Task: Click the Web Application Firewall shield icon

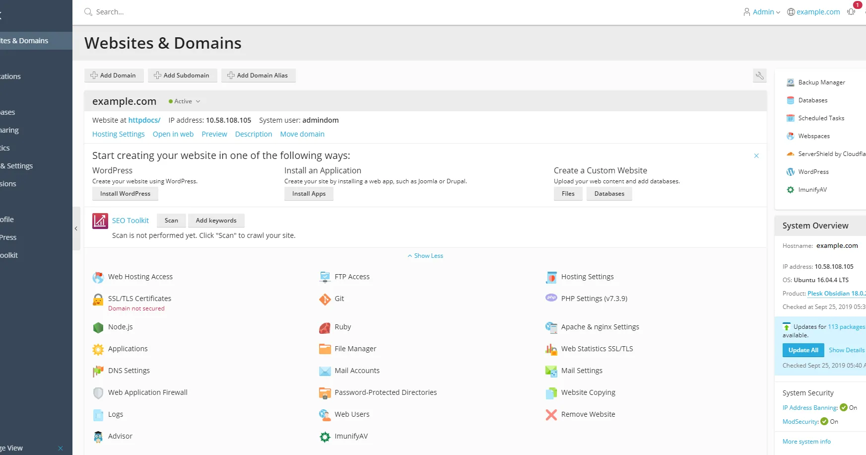Action: (x=98, y=393)
